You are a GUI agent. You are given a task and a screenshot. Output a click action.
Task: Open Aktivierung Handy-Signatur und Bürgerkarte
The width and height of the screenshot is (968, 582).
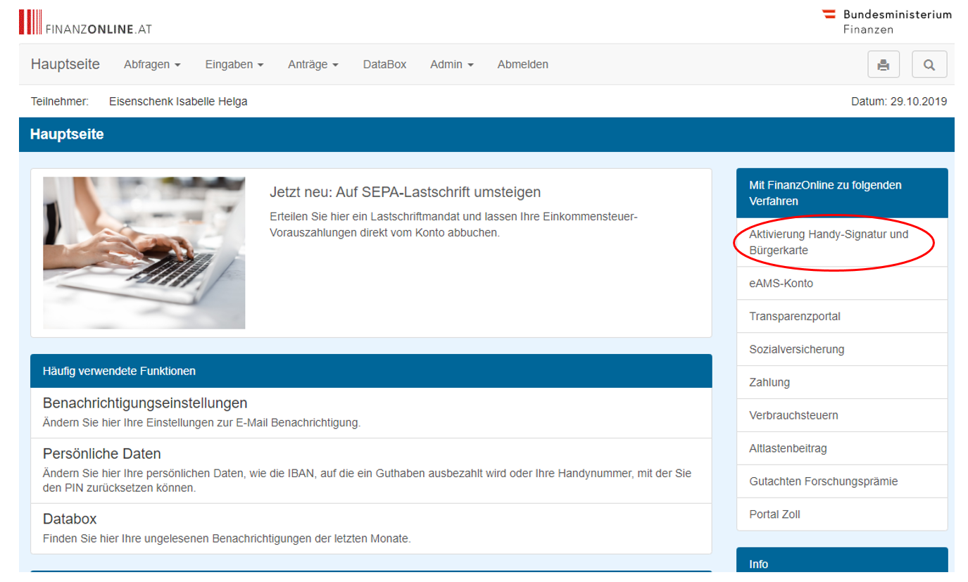click(x=828, y=242)
